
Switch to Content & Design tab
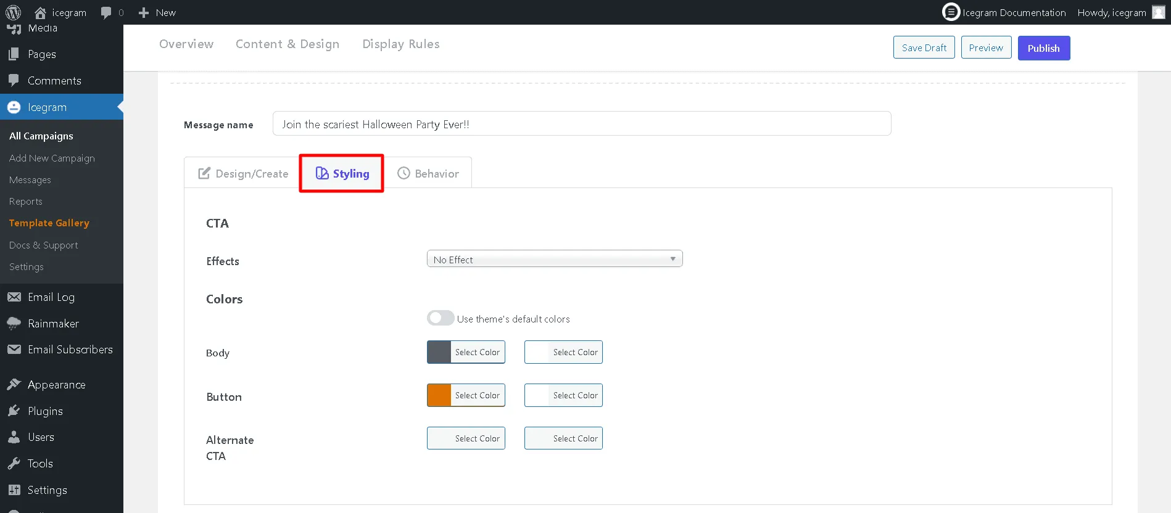point(288,44)
